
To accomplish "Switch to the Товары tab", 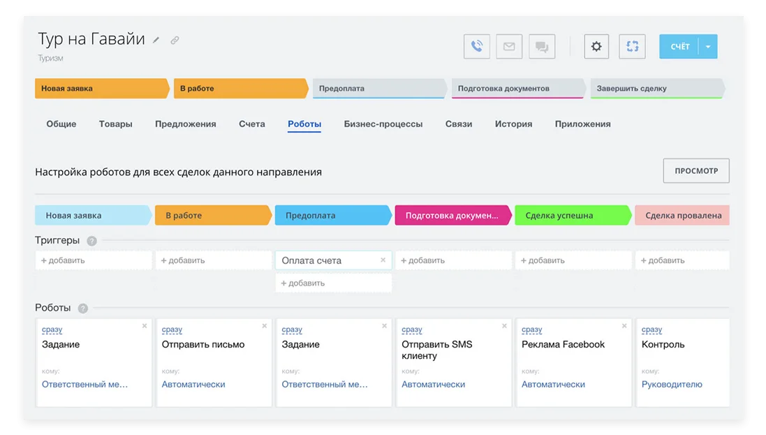I will 115,124.
